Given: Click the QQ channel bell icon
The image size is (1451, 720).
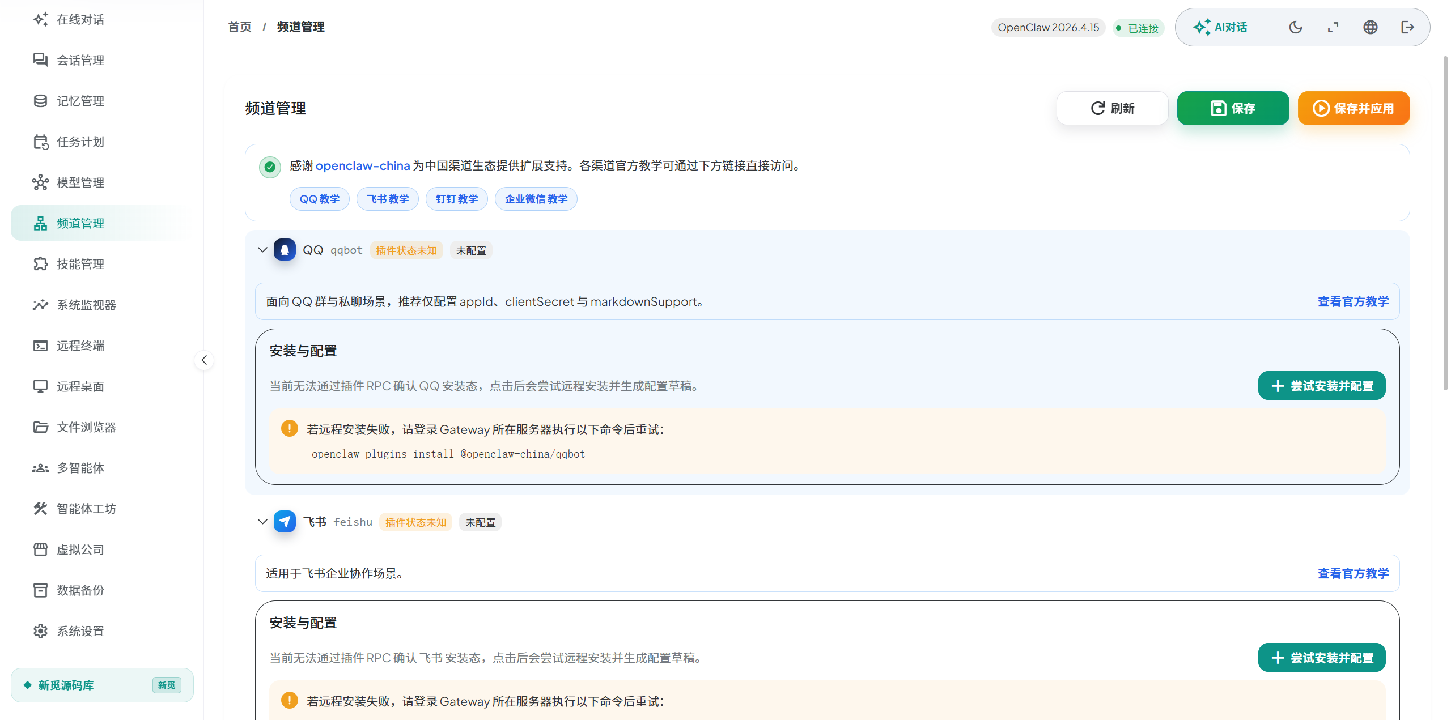Looking at the screenshot, I should (x=285, y=250).
